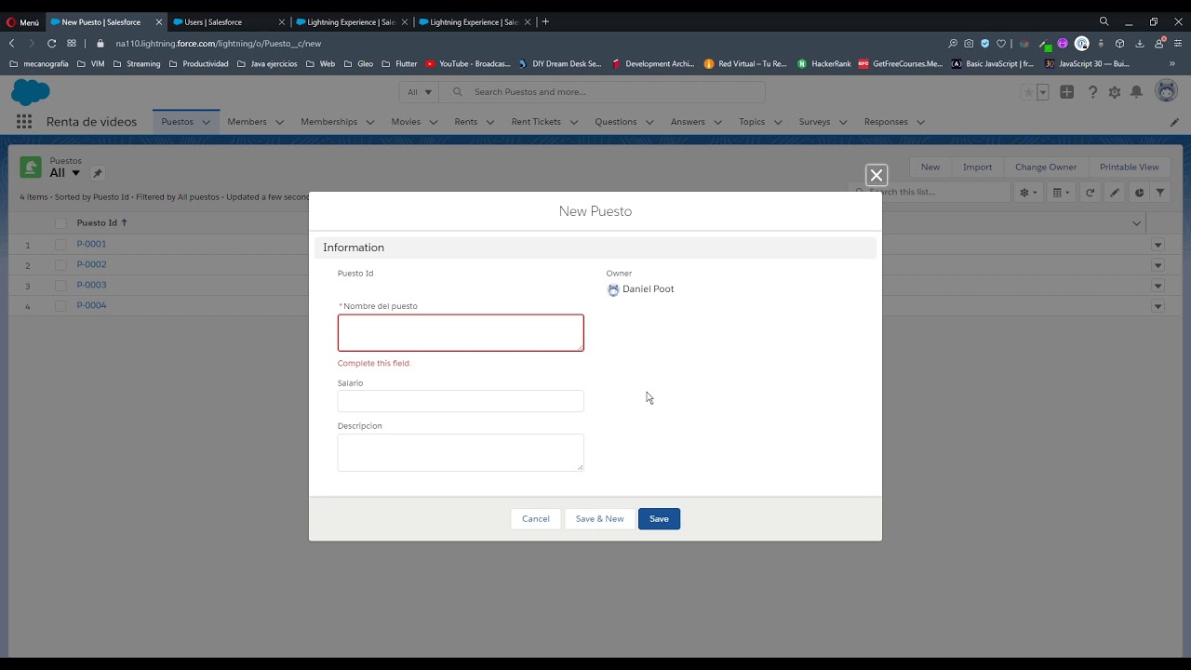Expand the Puestos tab dropdown arrow
This screenshot has width=1191, height=670.
207,122
